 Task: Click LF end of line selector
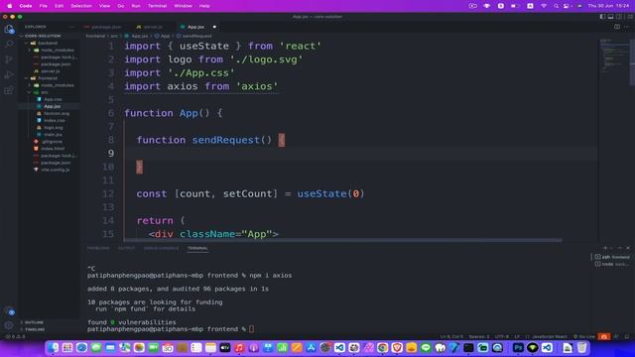pyautogui.click(x=517, y=336)
